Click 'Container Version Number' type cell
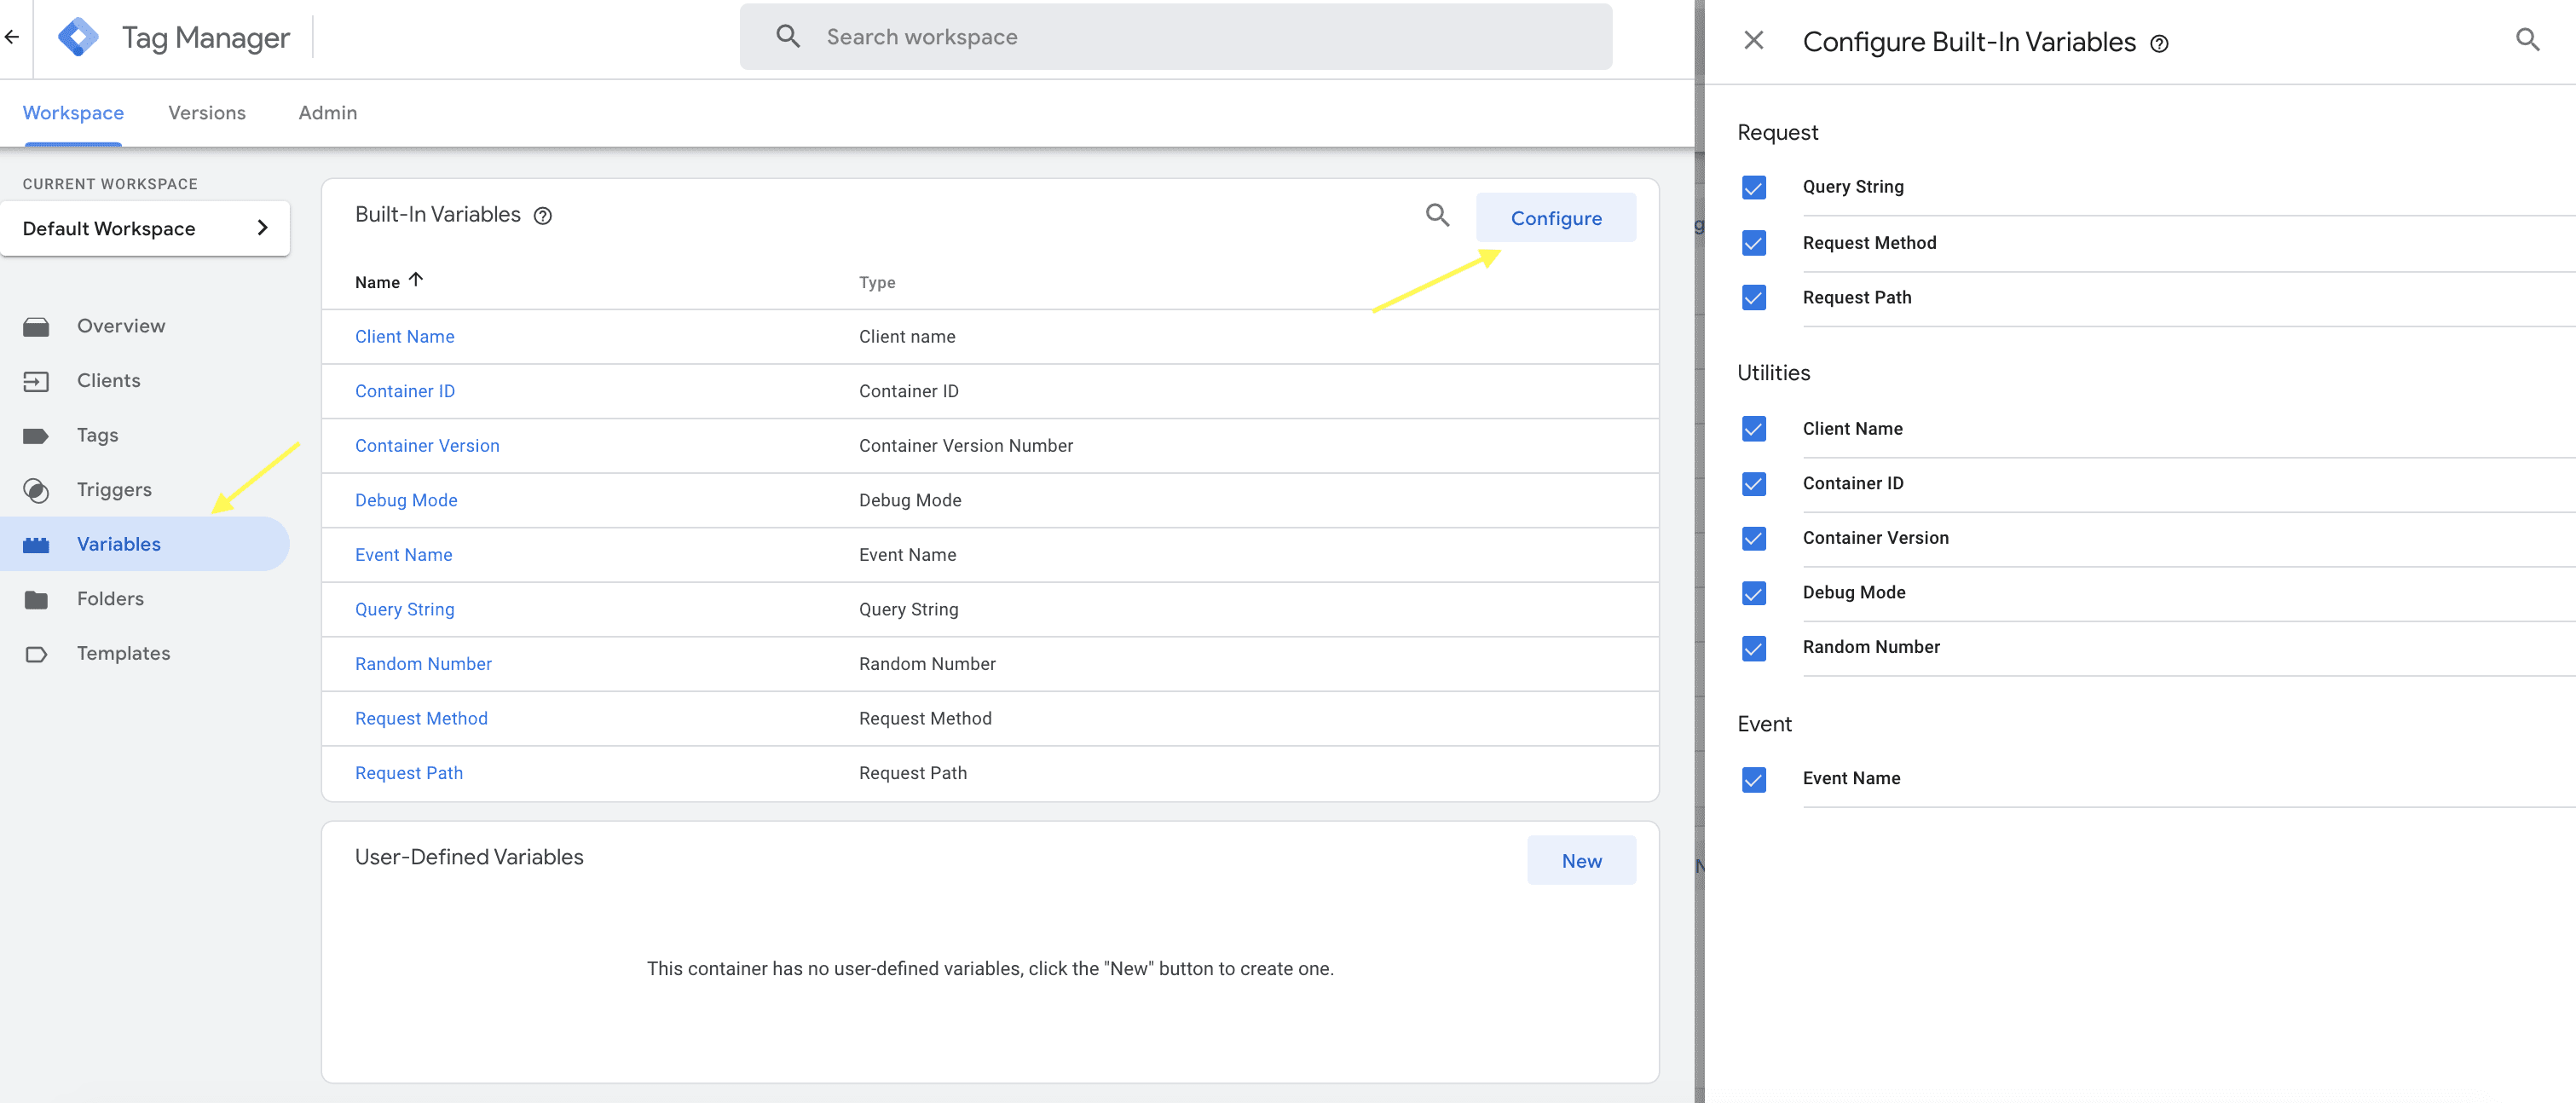Image resolution: width=2576 pixels, height=1103 pixels. point(965,446)
